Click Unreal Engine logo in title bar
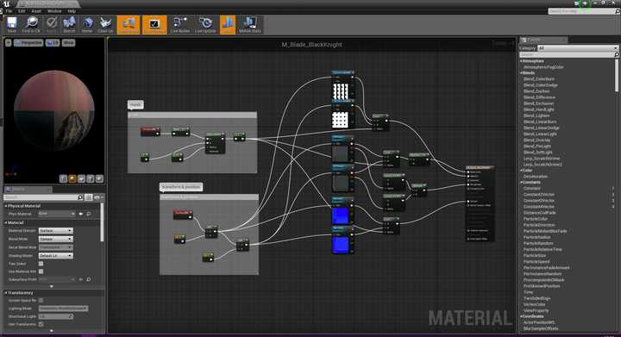 click(x=7, y=4)
